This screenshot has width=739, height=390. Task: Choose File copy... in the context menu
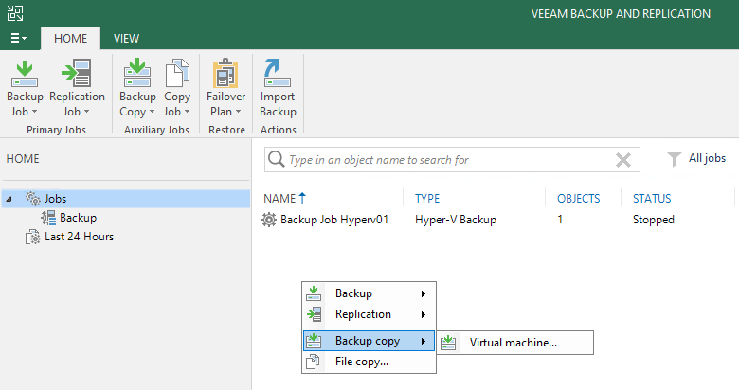coord(369,362)
